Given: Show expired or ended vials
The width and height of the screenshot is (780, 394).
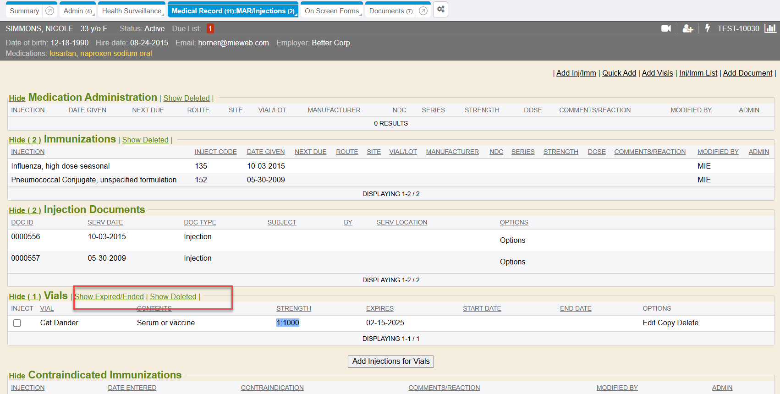Looking at the screenshot, I should pos(109,296).
